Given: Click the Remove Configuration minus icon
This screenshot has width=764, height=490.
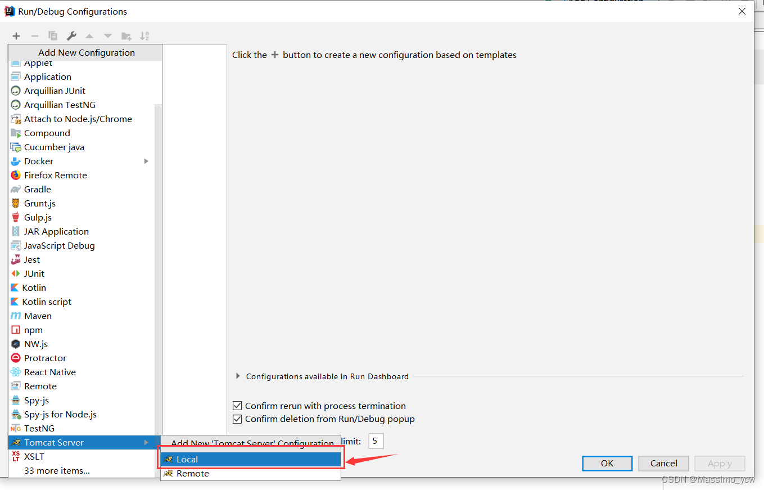Looking at the screenshot, I should (x=34, y=36).
